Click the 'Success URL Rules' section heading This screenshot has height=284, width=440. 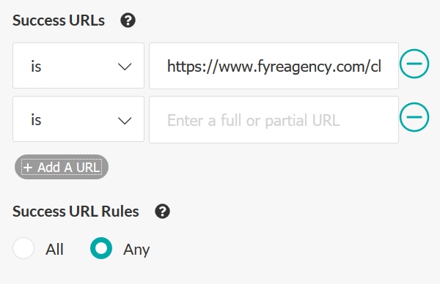(x=76, y=212)
